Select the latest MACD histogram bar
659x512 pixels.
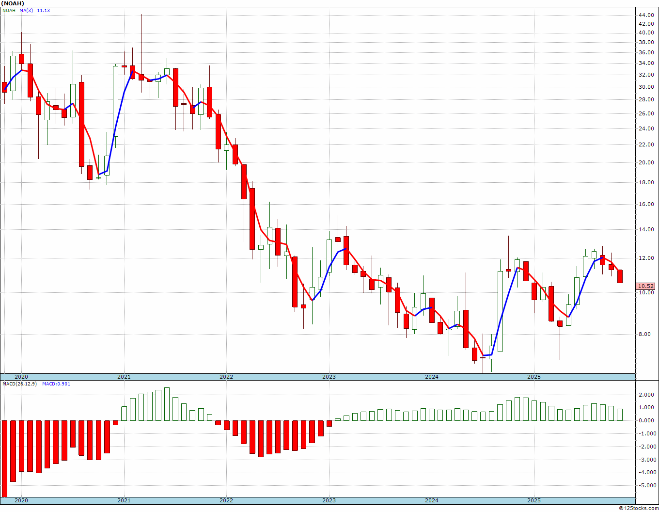(x=620, y=415)
